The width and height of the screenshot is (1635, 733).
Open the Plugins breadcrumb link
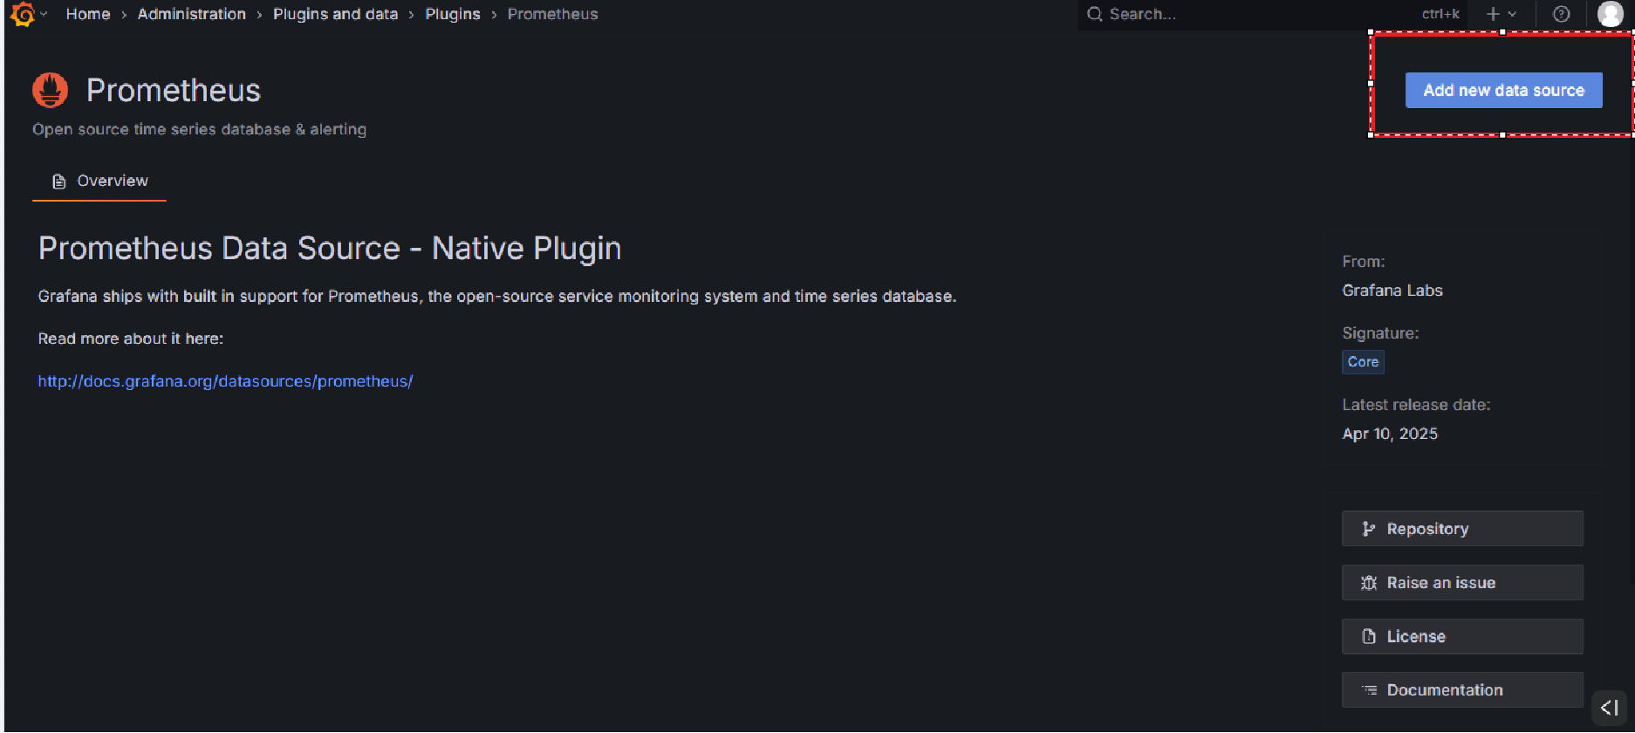(453, 14)
